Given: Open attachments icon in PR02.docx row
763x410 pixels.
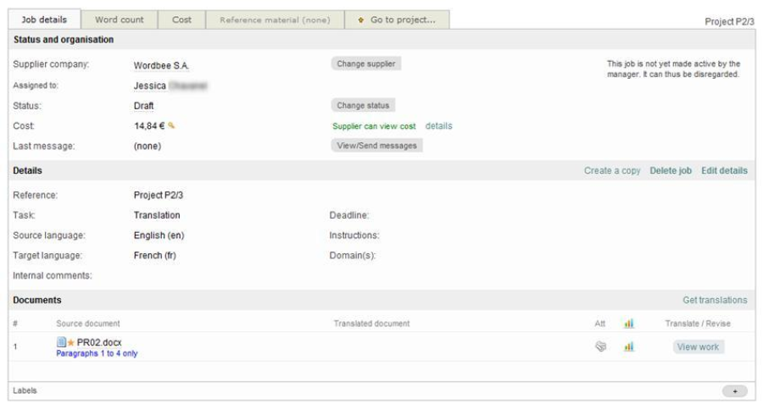Looking at the screenshot, I should [600, 346].
